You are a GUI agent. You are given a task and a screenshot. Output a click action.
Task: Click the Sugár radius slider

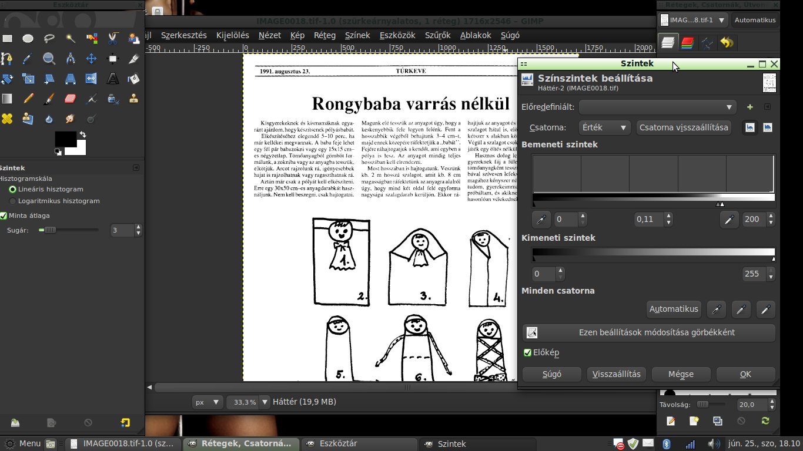click(68, 230)
